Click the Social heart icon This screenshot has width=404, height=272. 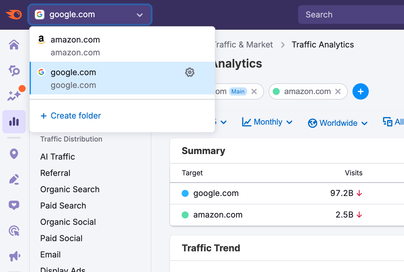[x=14, y=205]
